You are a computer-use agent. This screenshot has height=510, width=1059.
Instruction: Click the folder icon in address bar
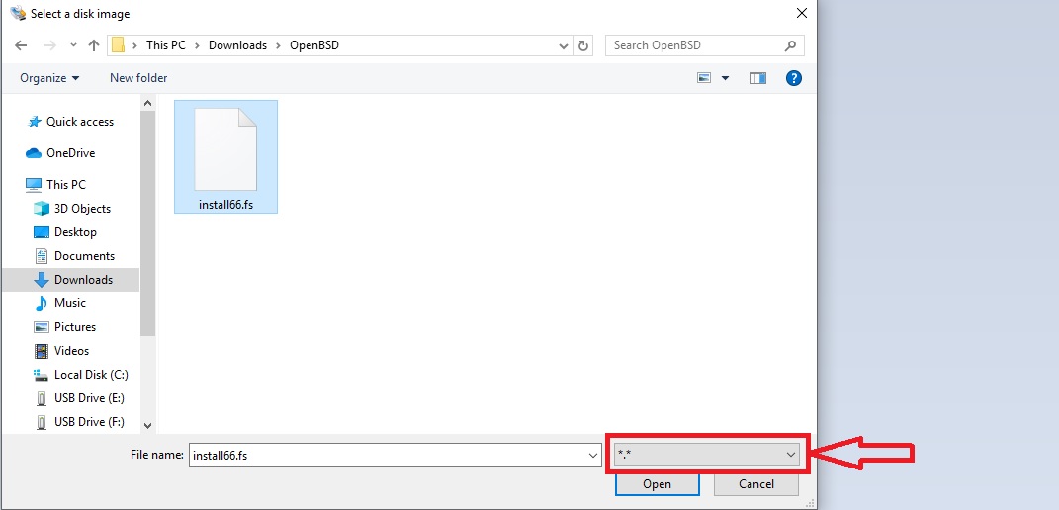(119, 45)
